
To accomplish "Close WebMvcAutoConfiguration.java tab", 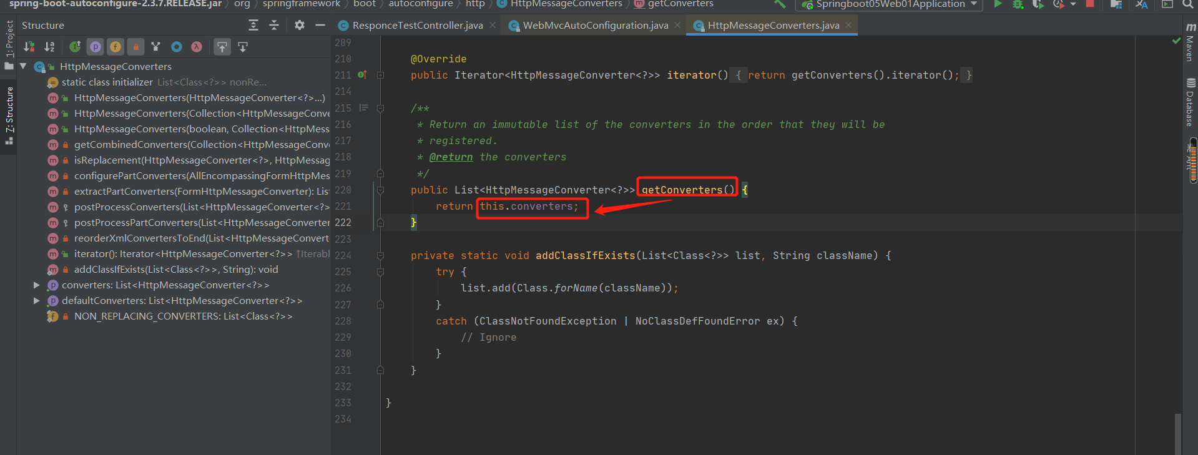I will tap(677, 25).
